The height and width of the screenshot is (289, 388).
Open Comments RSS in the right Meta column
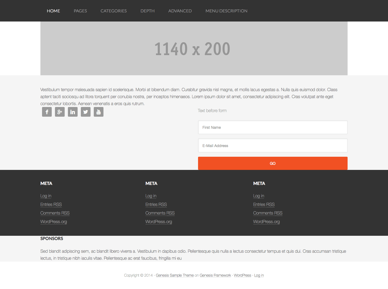pos(268,213)
